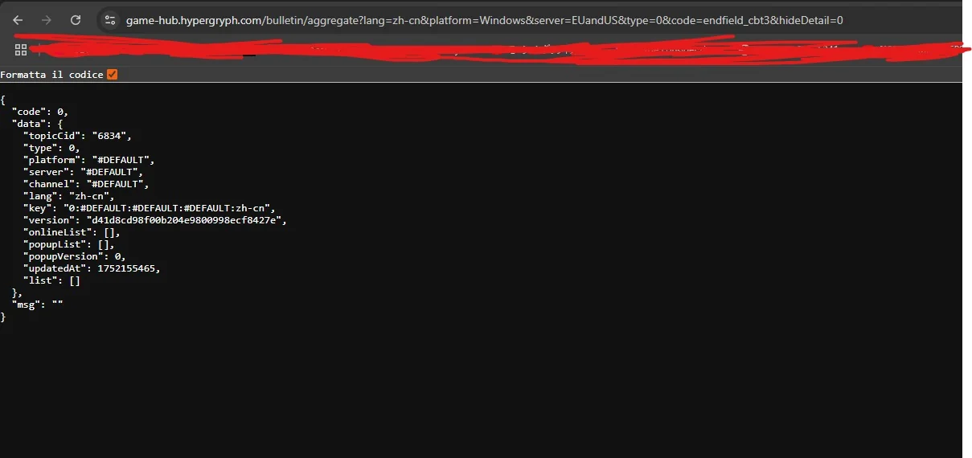Screen dimensions: 972x458
Task: Open the apps grid icon in bookmarks bar
Action: coord(21,50)
